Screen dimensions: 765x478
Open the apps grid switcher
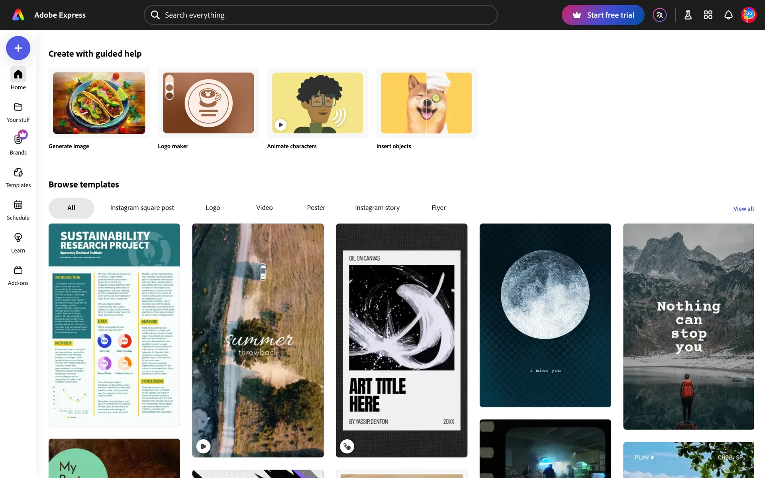click(x=708, y=15)
